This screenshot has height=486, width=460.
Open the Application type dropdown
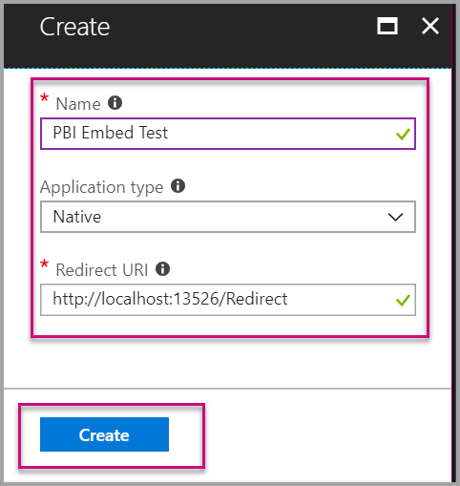click(228, 217)
